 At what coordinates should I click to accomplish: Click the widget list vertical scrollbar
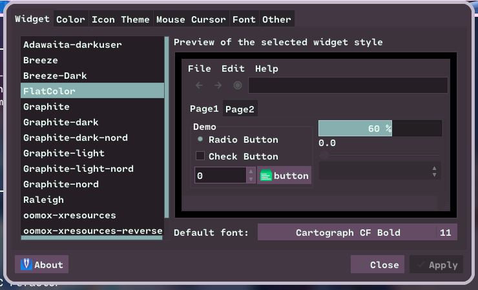coord(167,127)
